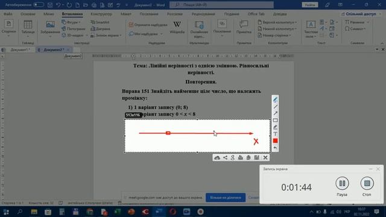Open the Office Tab ribbon tab
This screenshot has height=217, width=386.
(256, 14)
